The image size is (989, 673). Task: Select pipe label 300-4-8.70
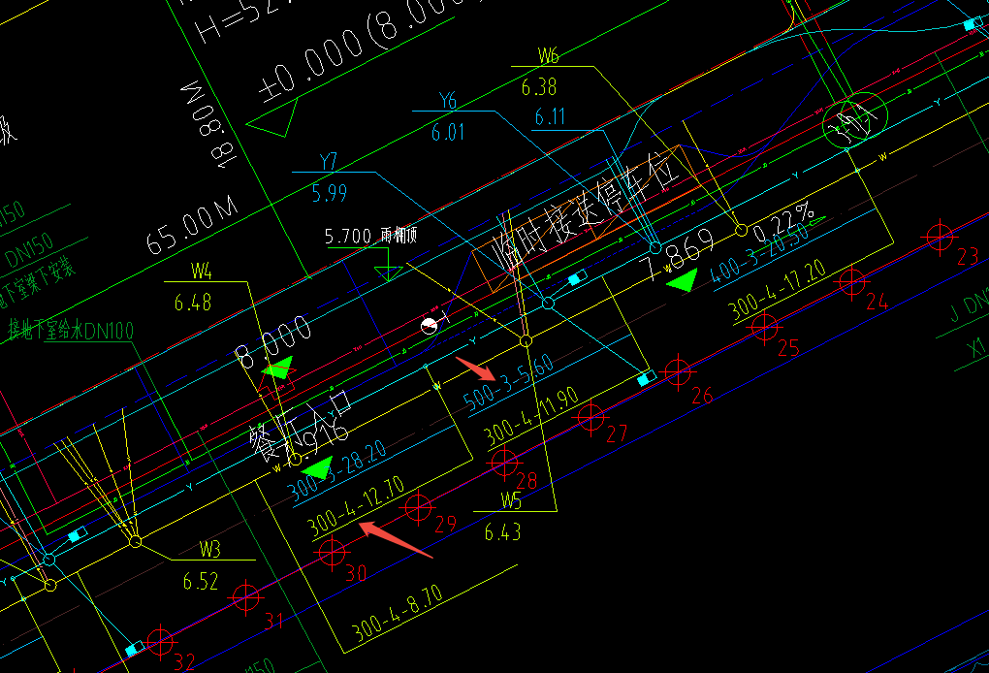point(398,613)
